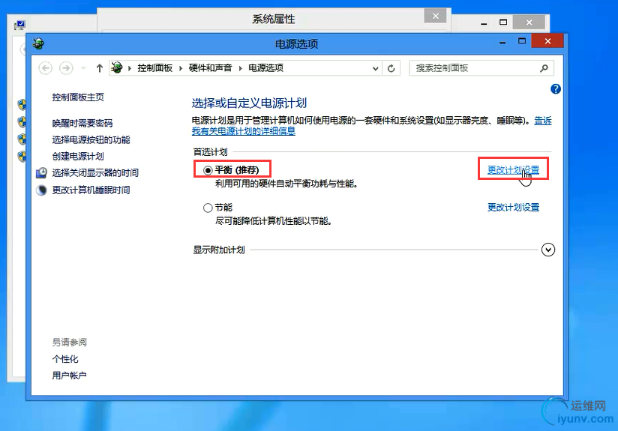Open the blue help question mark
Screen dimensions: 618x431
click(x=555, y=89)
